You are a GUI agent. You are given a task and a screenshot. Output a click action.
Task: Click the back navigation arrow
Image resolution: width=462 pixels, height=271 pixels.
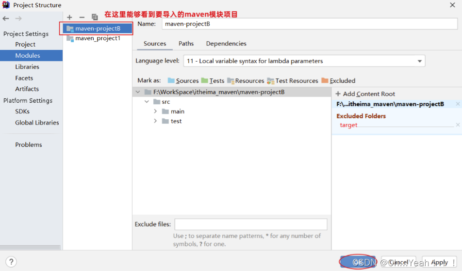point(6,18)
